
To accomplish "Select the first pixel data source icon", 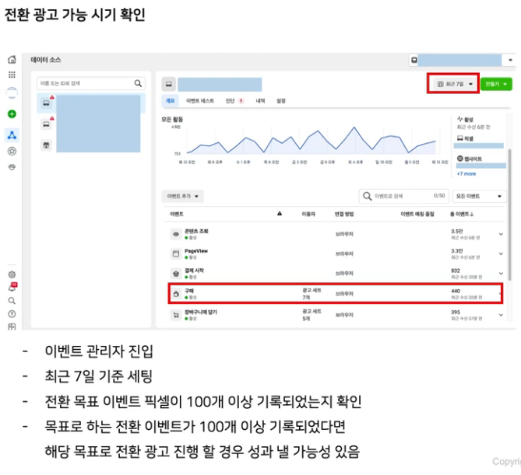I will click(x=47, y=103).
